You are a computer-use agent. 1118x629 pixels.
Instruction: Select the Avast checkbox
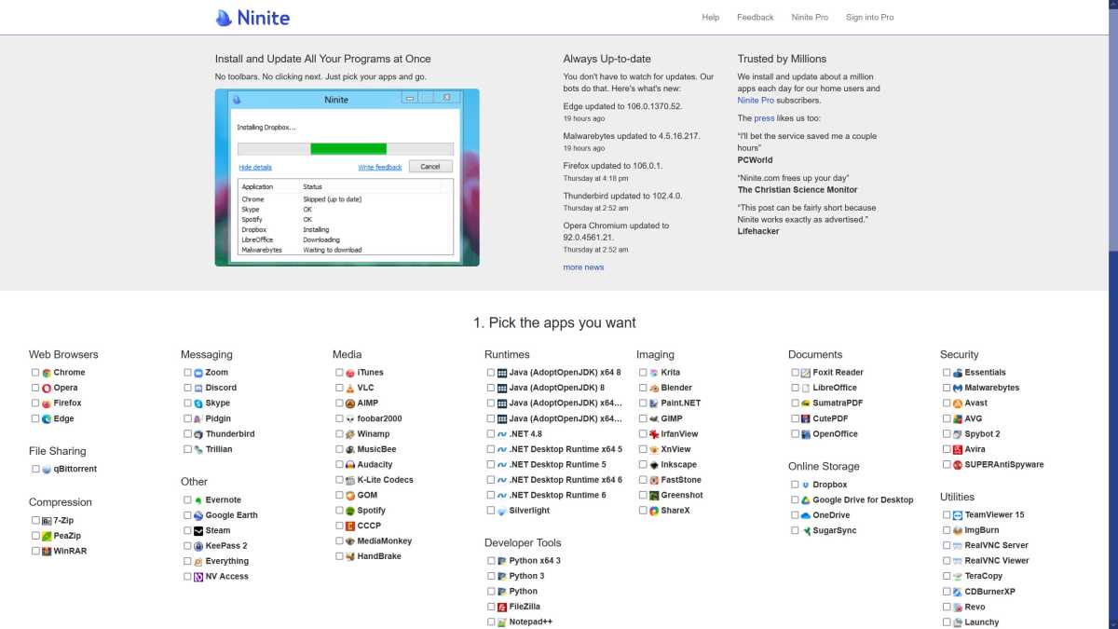tap(947, 403)
